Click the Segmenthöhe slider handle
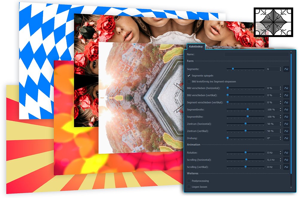This screenshot has height=198, width=299. click(248, 116)
